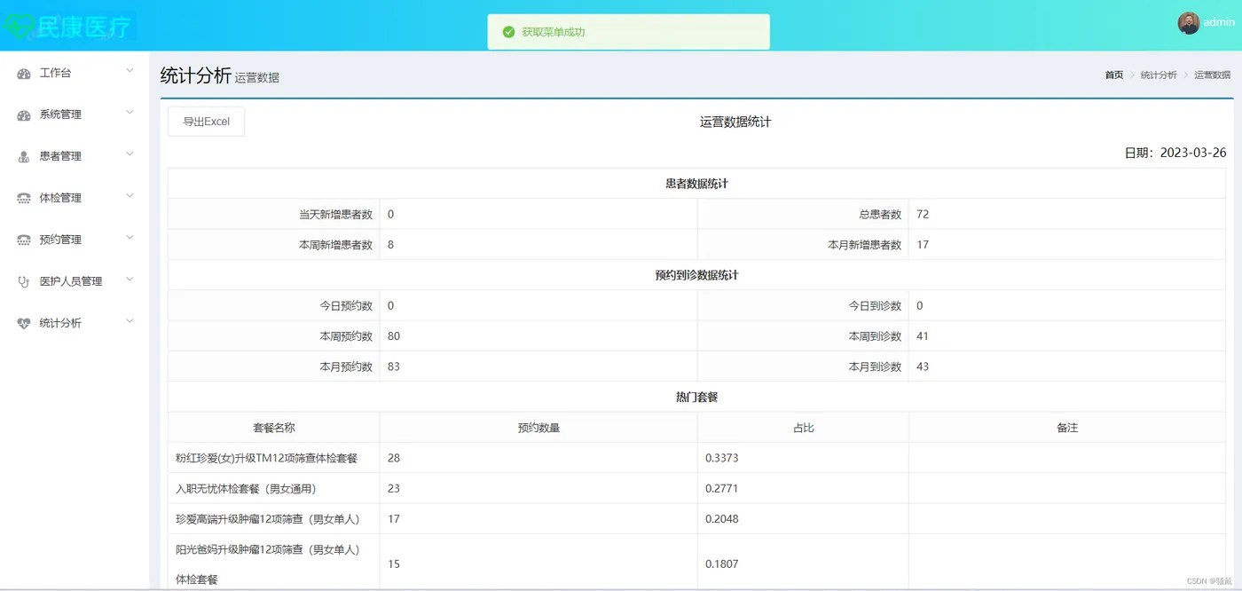Click the 获取菜单成功 notification
The image size is (1242, 591).
(x=628, y=32)
